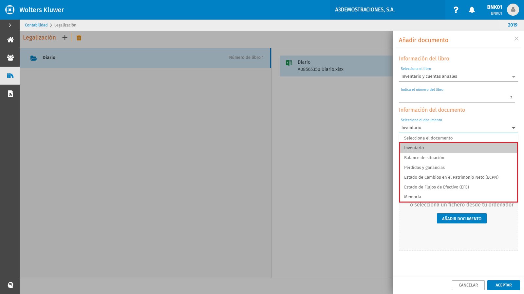Screen dimensions: 524x294
Task: Collapse the Selecciona el documento dropdown arrow
Action: pyautogui.click(x=514, y=128)
